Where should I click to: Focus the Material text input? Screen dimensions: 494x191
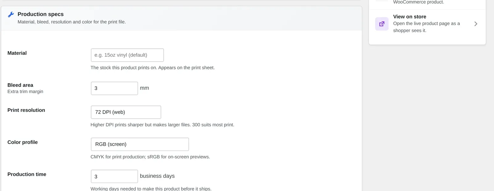coord(127,55)
